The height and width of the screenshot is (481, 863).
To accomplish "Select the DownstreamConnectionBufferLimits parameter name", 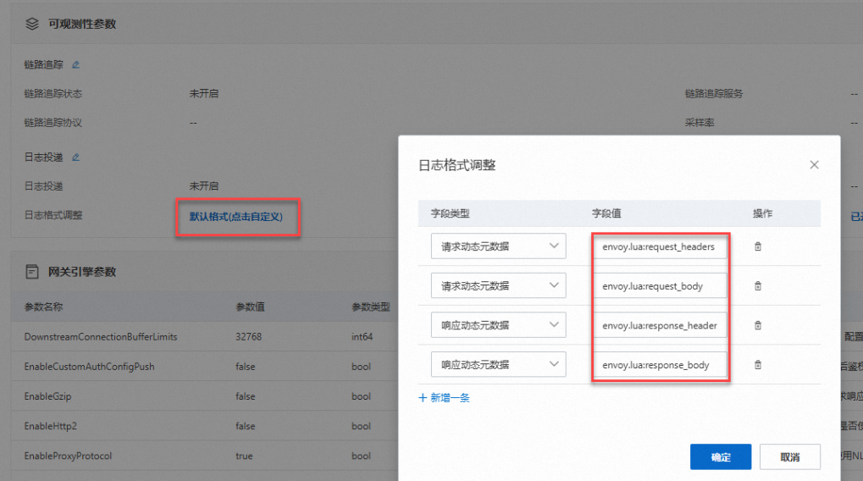I will tap(101, 337).
